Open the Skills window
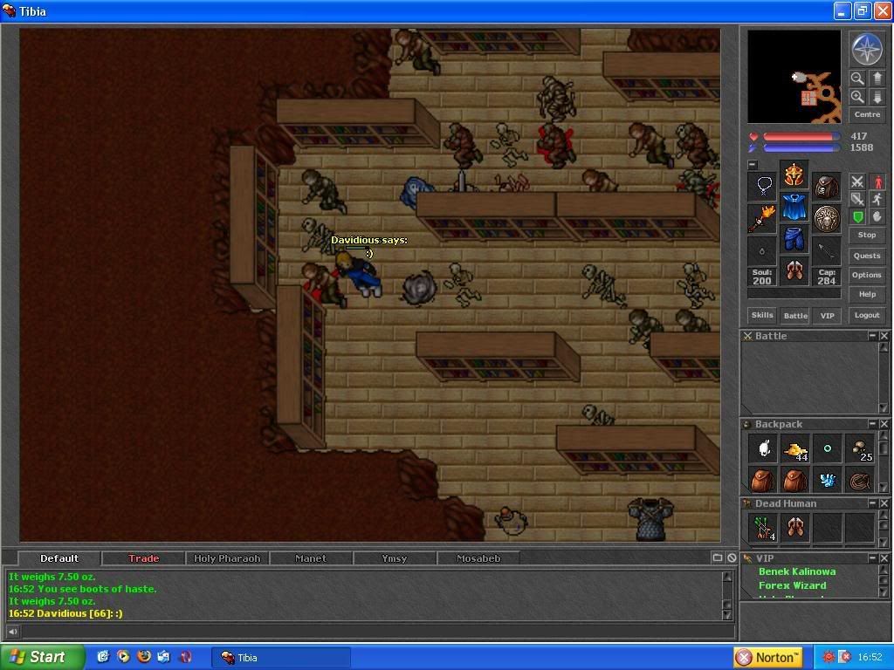The height and width of the screenshot is (670, 894). [762, 315]
